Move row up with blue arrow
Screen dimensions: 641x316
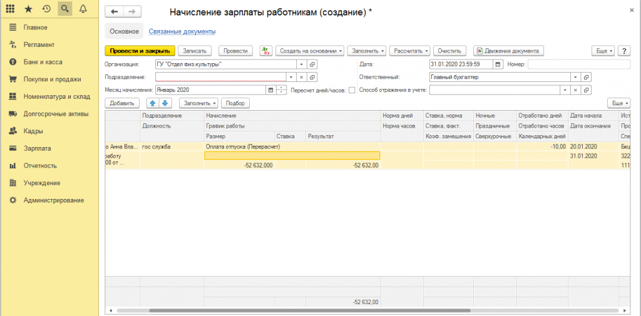[153, 103]
